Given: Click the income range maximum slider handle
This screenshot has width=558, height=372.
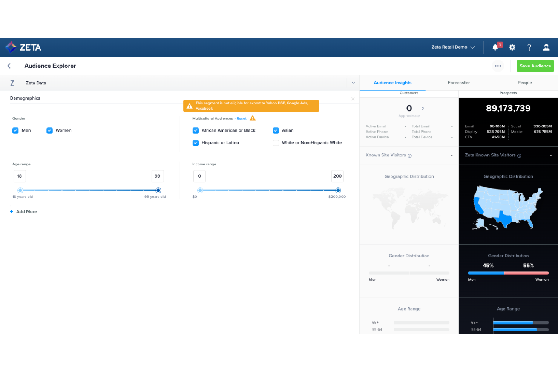Looking at the screenshot, I should coord(338,190).
